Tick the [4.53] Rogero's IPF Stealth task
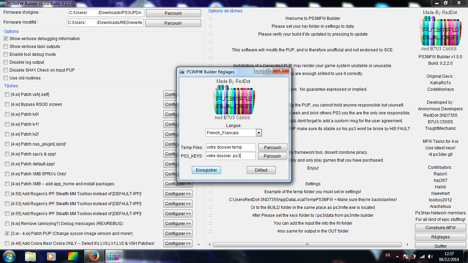 (7, 204)
